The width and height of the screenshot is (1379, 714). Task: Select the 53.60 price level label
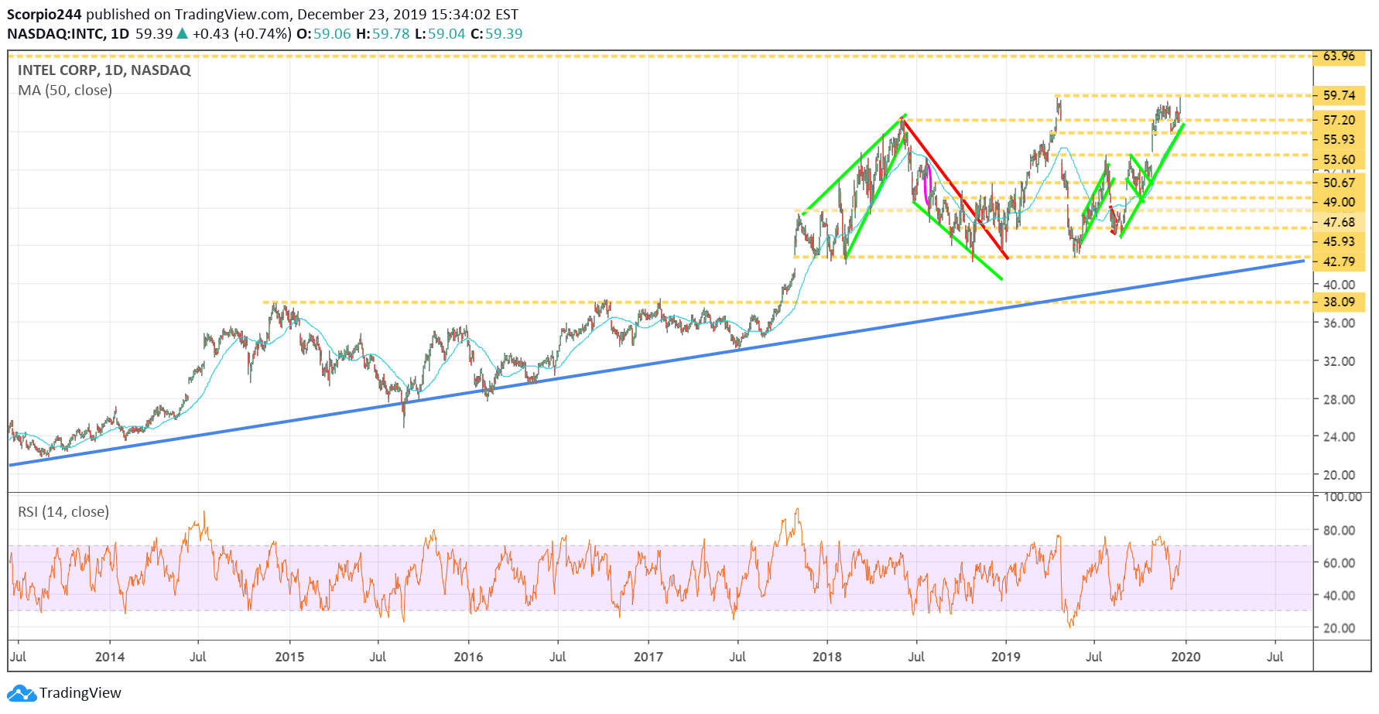pos(1339,159)
